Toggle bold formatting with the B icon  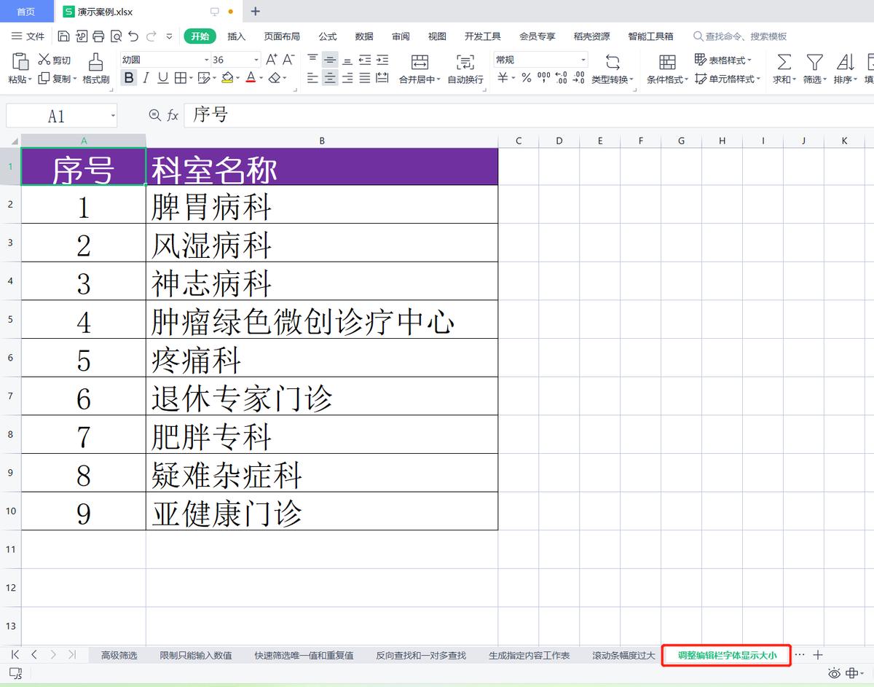(x=130, y=77)
